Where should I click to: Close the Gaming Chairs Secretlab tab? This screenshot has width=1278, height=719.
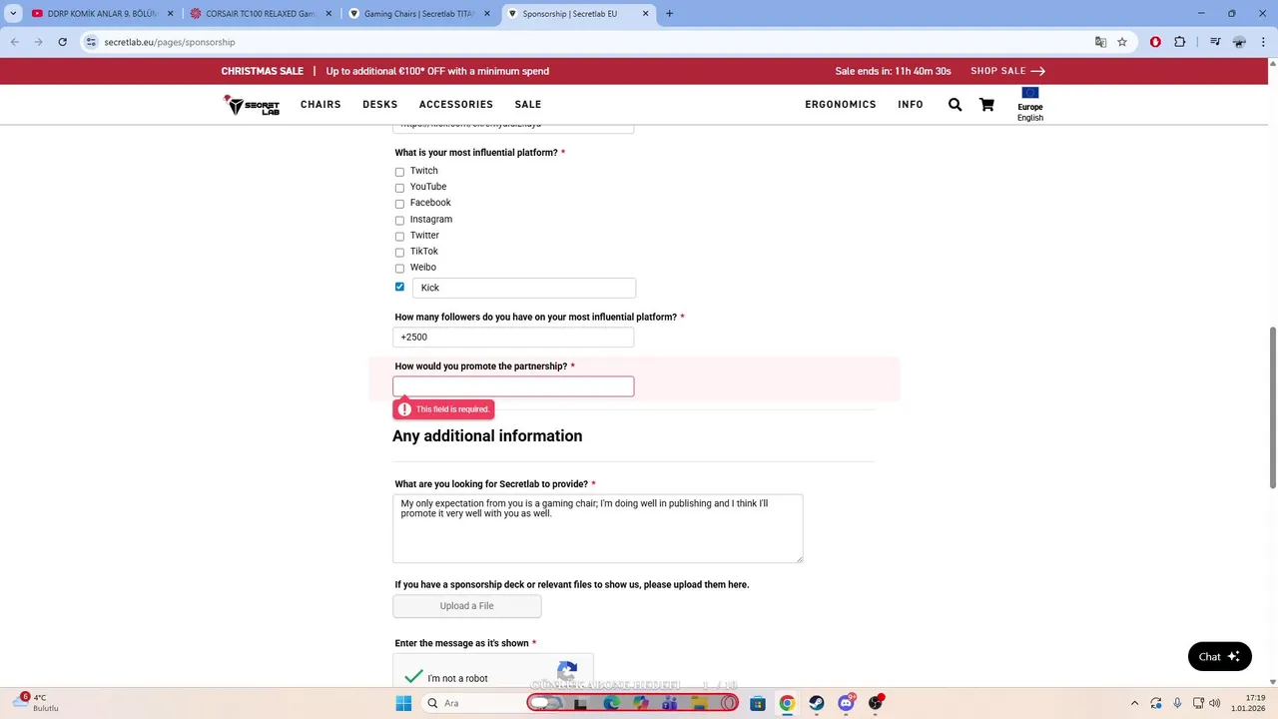point(487,14)
